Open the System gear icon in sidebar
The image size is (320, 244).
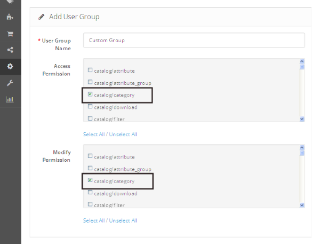(x=10, y=66)
